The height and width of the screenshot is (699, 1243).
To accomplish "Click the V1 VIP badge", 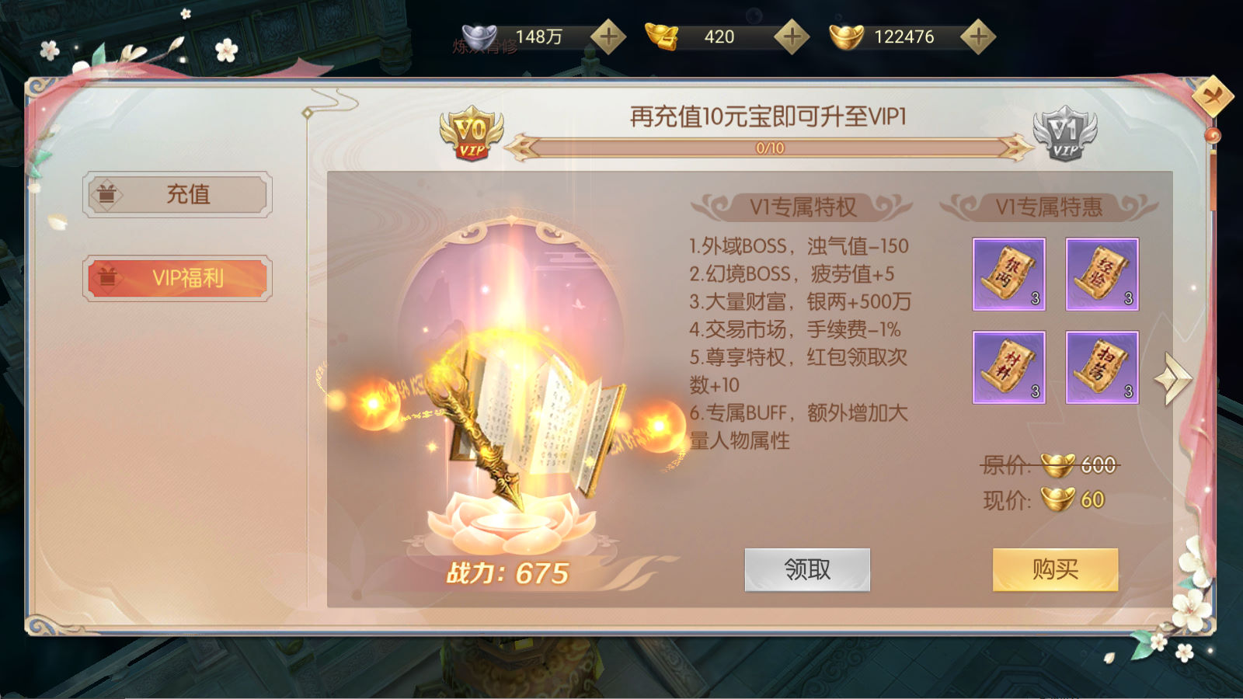I will tap(1065, 134).
